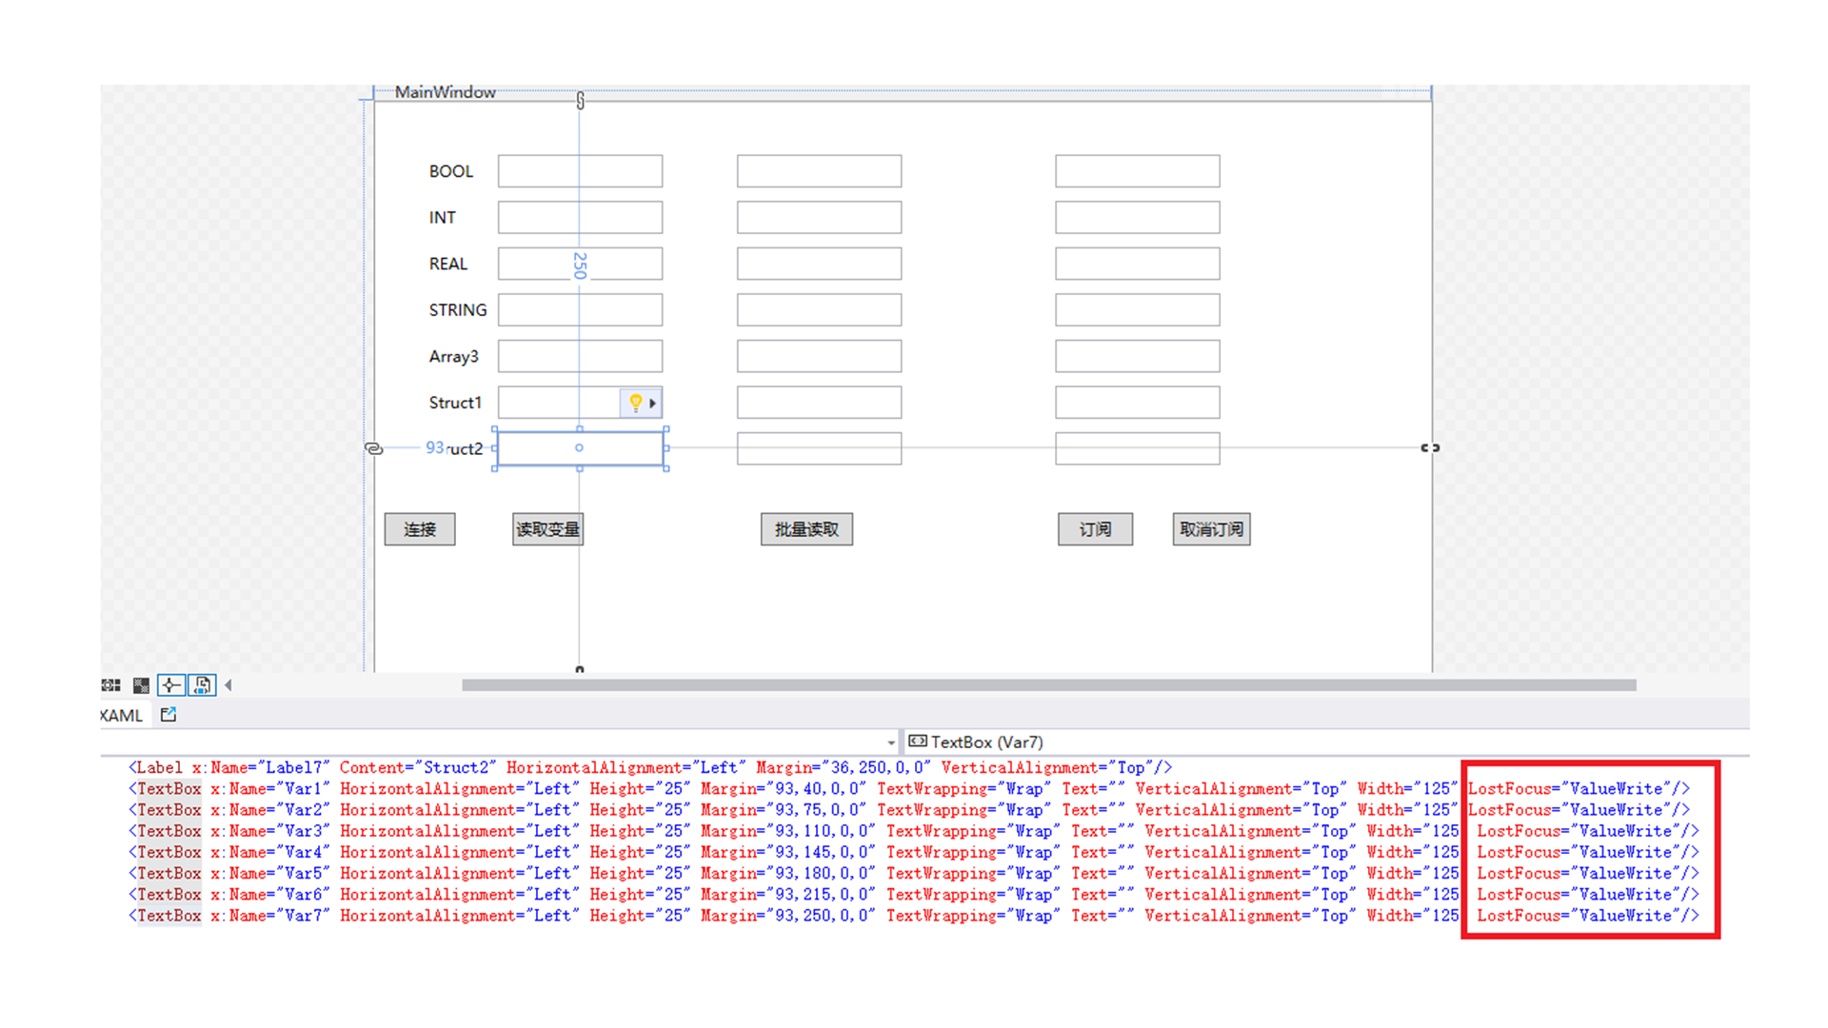This screenshot has width=1828, height=1028.
Task: Toggle snap to snaplines button
Action: [171, 685]
